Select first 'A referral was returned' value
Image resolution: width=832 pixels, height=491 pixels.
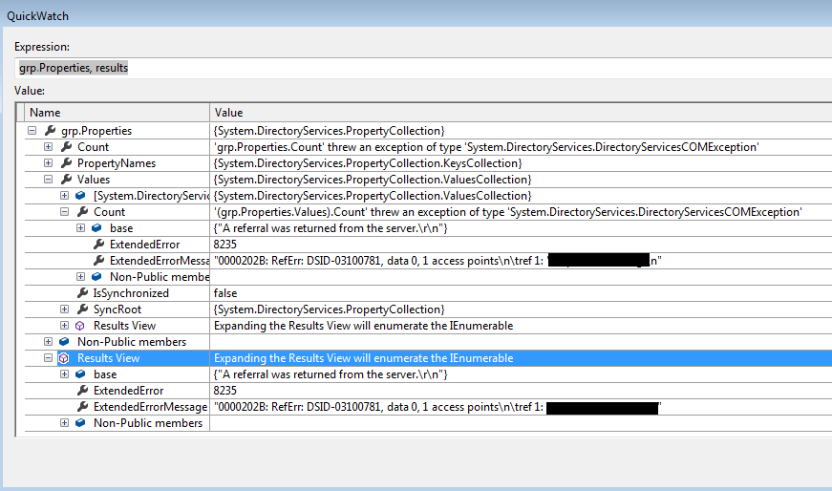(331, 228)
